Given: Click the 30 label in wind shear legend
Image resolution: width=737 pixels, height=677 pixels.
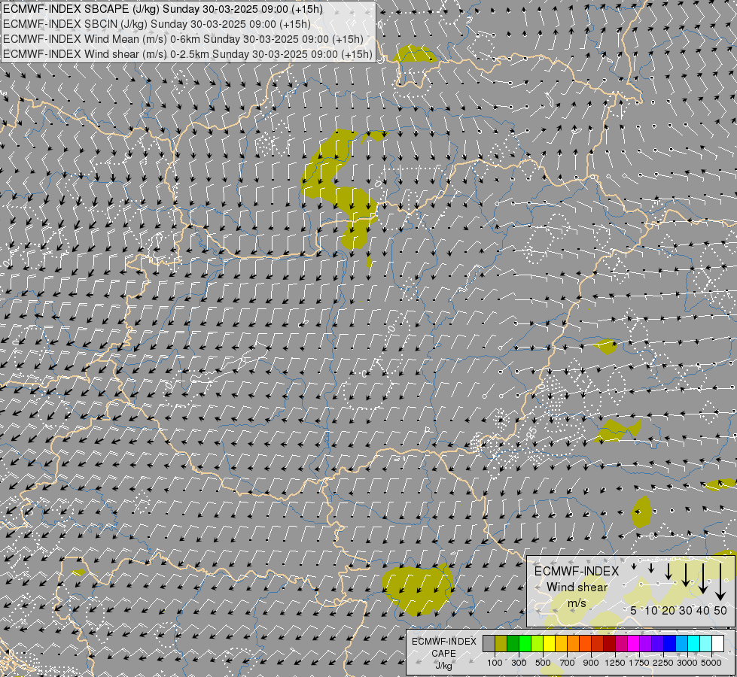Looking at the screenshot, I should pyautogui.click(x=686, y=610).
